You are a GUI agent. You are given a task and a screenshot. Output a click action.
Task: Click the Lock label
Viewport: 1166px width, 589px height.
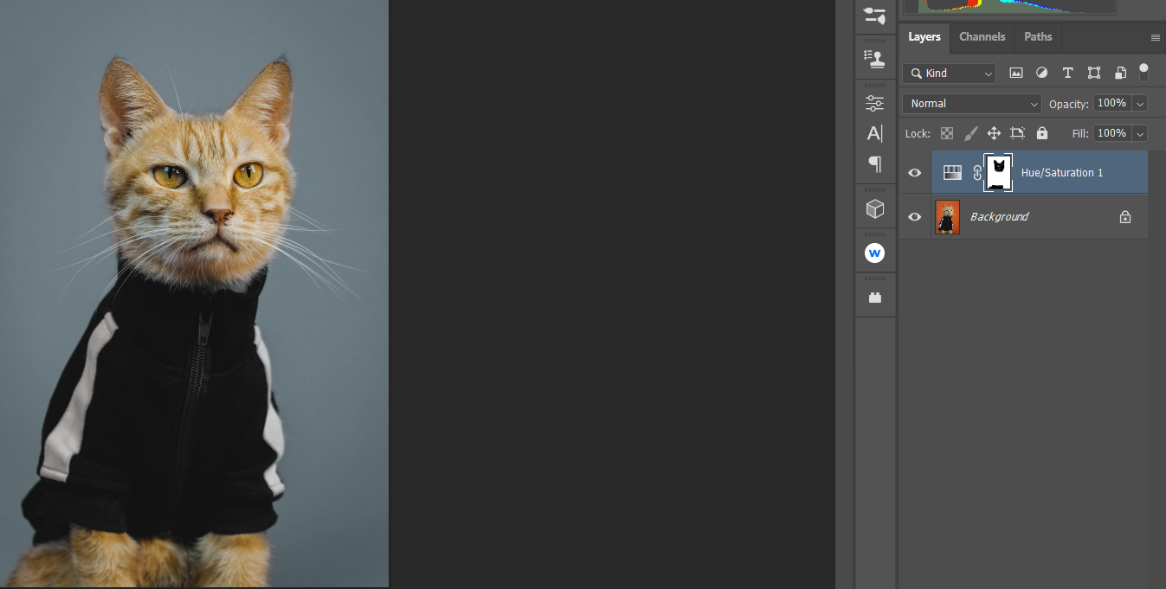point(918,133)
